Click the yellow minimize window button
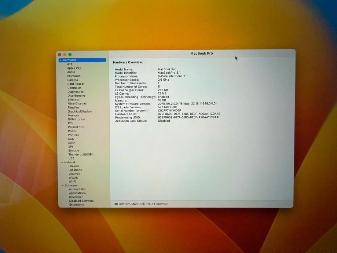Image resolution: width=337 pixels, height=253 pixels. pyautogui.click(x=65, y=55)
